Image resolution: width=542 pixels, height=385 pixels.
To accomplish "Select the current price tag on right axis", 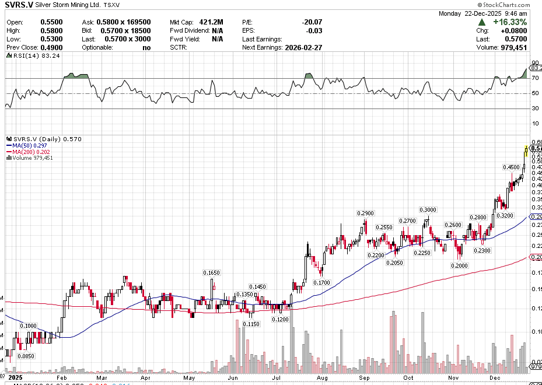I will coord(536,149).
